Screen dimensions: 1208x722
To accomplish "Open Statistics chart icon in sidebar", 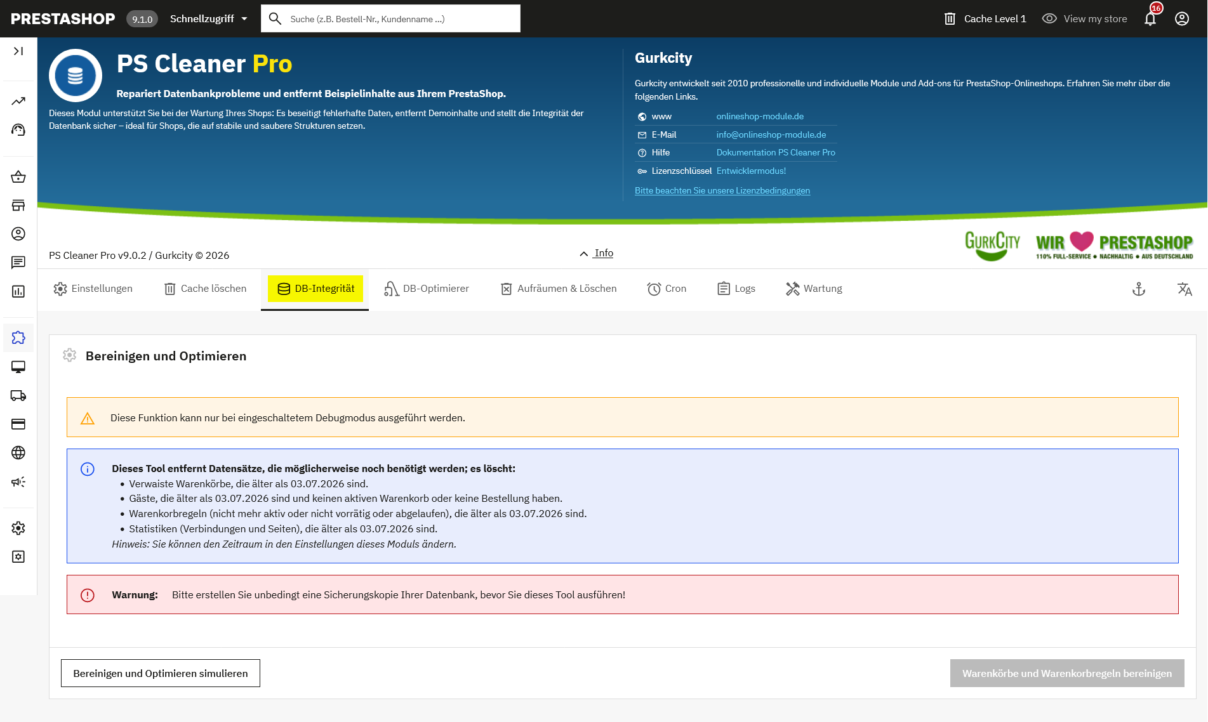I will (x=18, y=291).
